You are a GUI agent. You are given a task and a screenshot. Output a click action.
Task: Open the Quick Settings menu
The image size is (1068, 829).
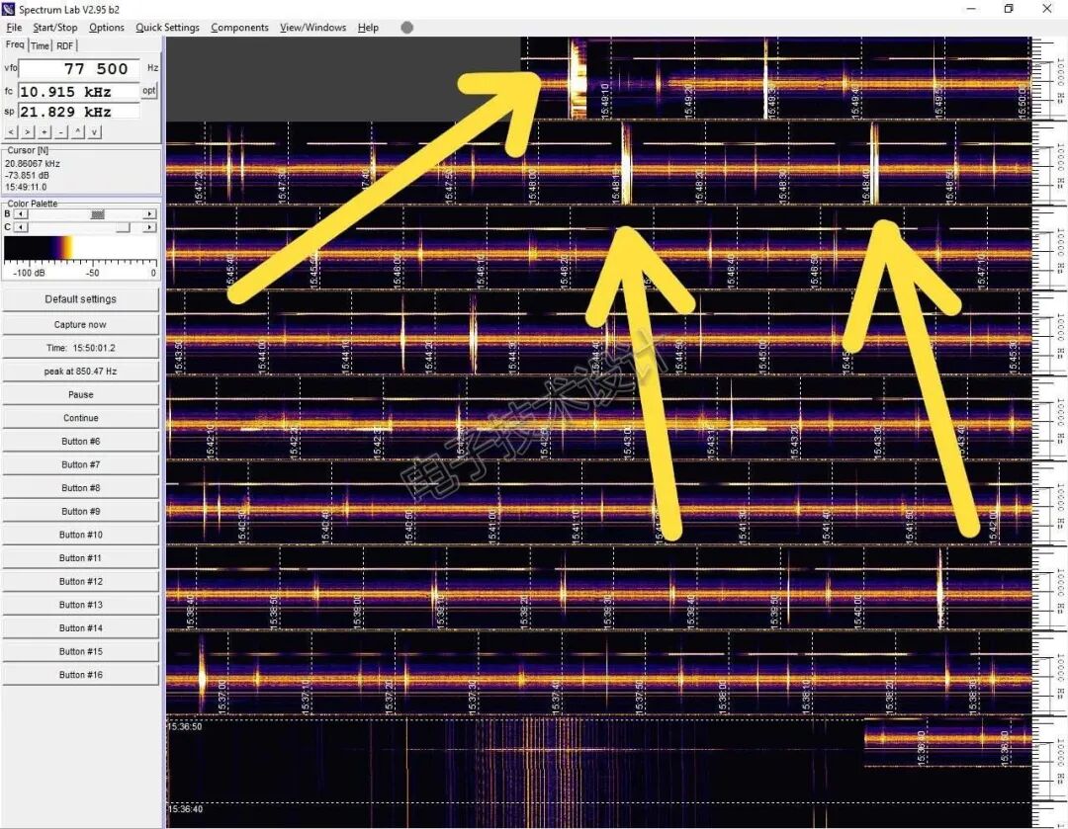click(167, 28)
